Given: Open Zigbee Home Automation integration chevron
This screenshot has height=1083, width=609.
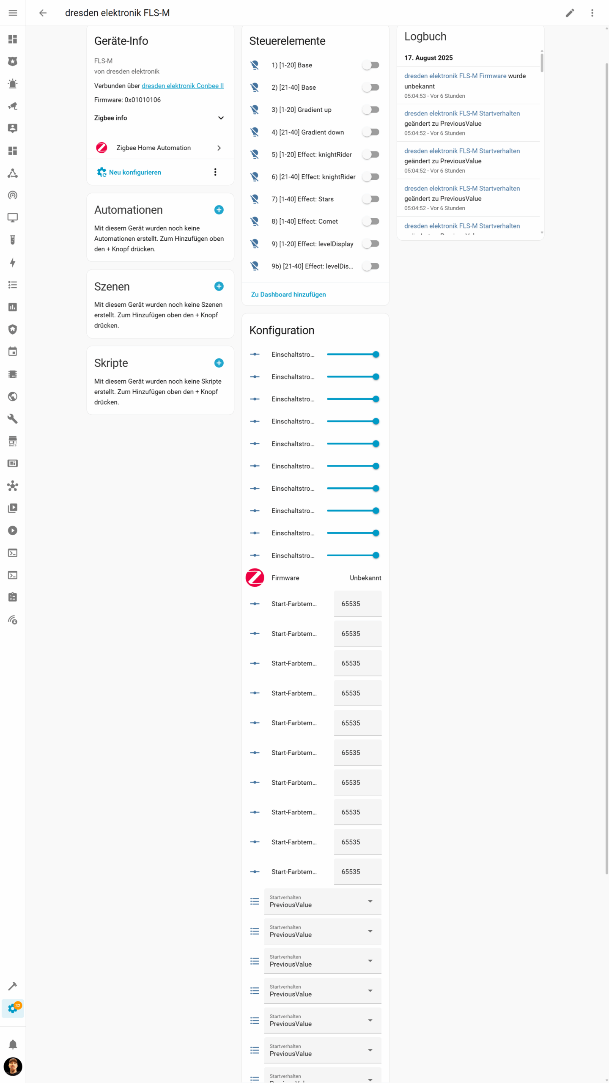Looking at the screenshot, I should (x=219, y=148).
